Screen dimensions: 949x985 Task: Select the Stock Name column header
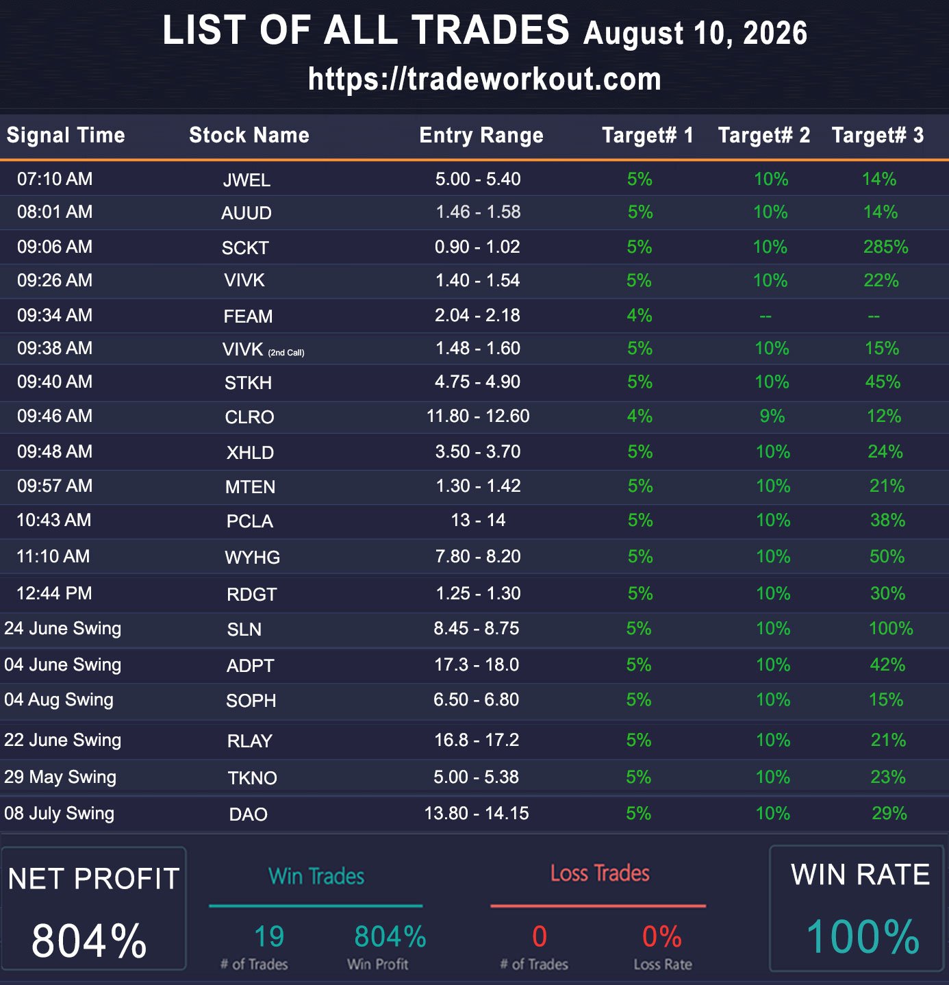pyautogui.click(x=249, y=135)
